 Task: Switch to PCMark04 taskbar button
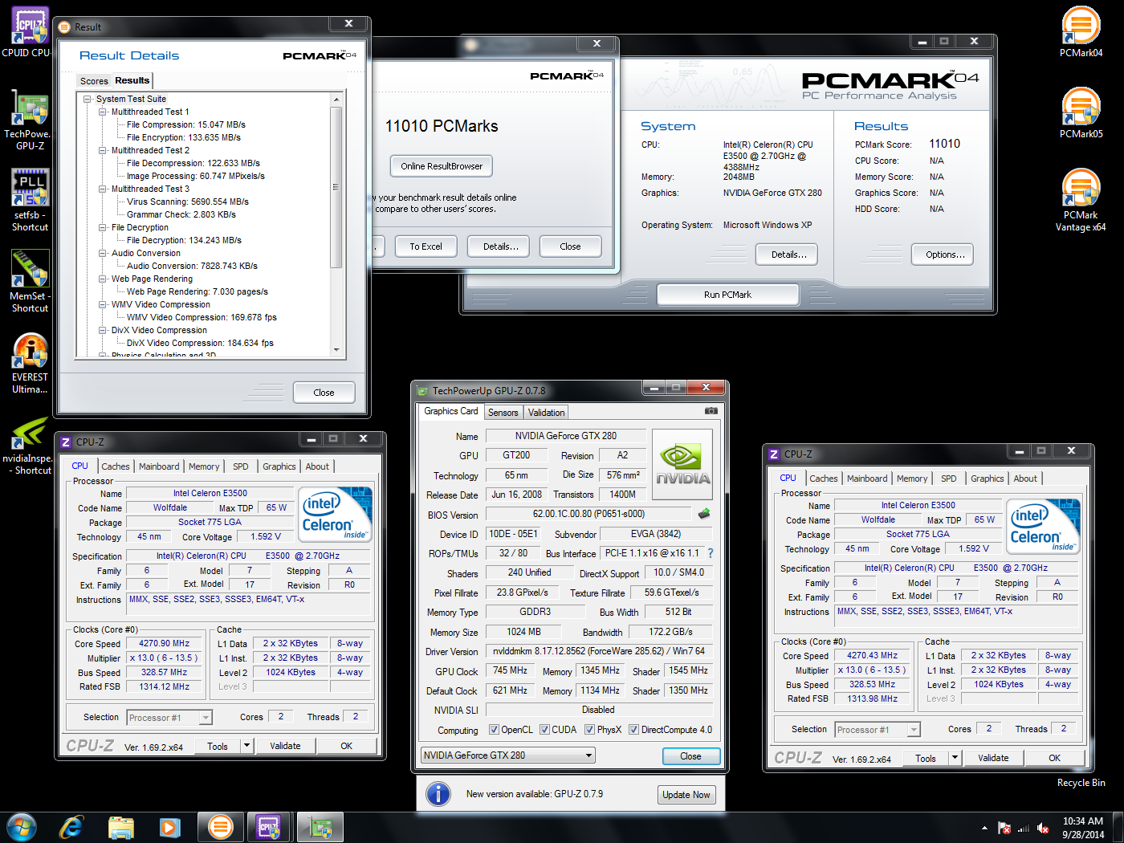point(220,827)
